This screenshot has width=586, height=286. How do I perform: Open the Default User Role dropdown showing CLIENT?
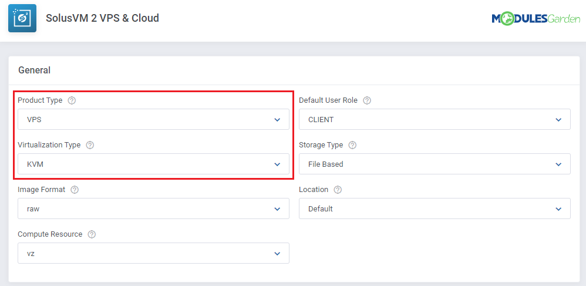[435, 119]
